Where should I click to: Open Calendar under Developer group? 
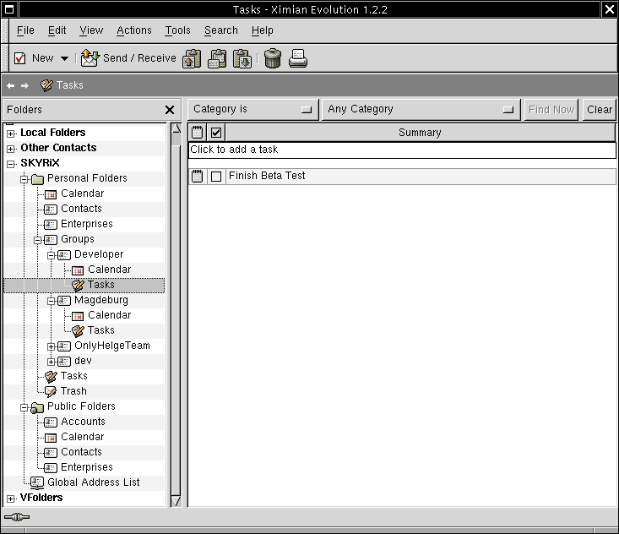pos(109,270)
